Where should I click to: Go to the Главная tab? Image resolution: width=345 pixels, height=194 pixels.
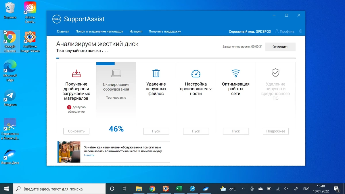pos(63,31)
